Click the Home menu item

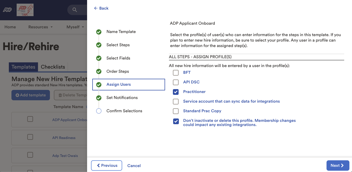point(10,27)
